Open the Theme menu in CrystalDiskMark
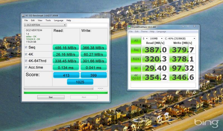The height and width of the screenshot is (131, 223). click(x=144, y=31)
